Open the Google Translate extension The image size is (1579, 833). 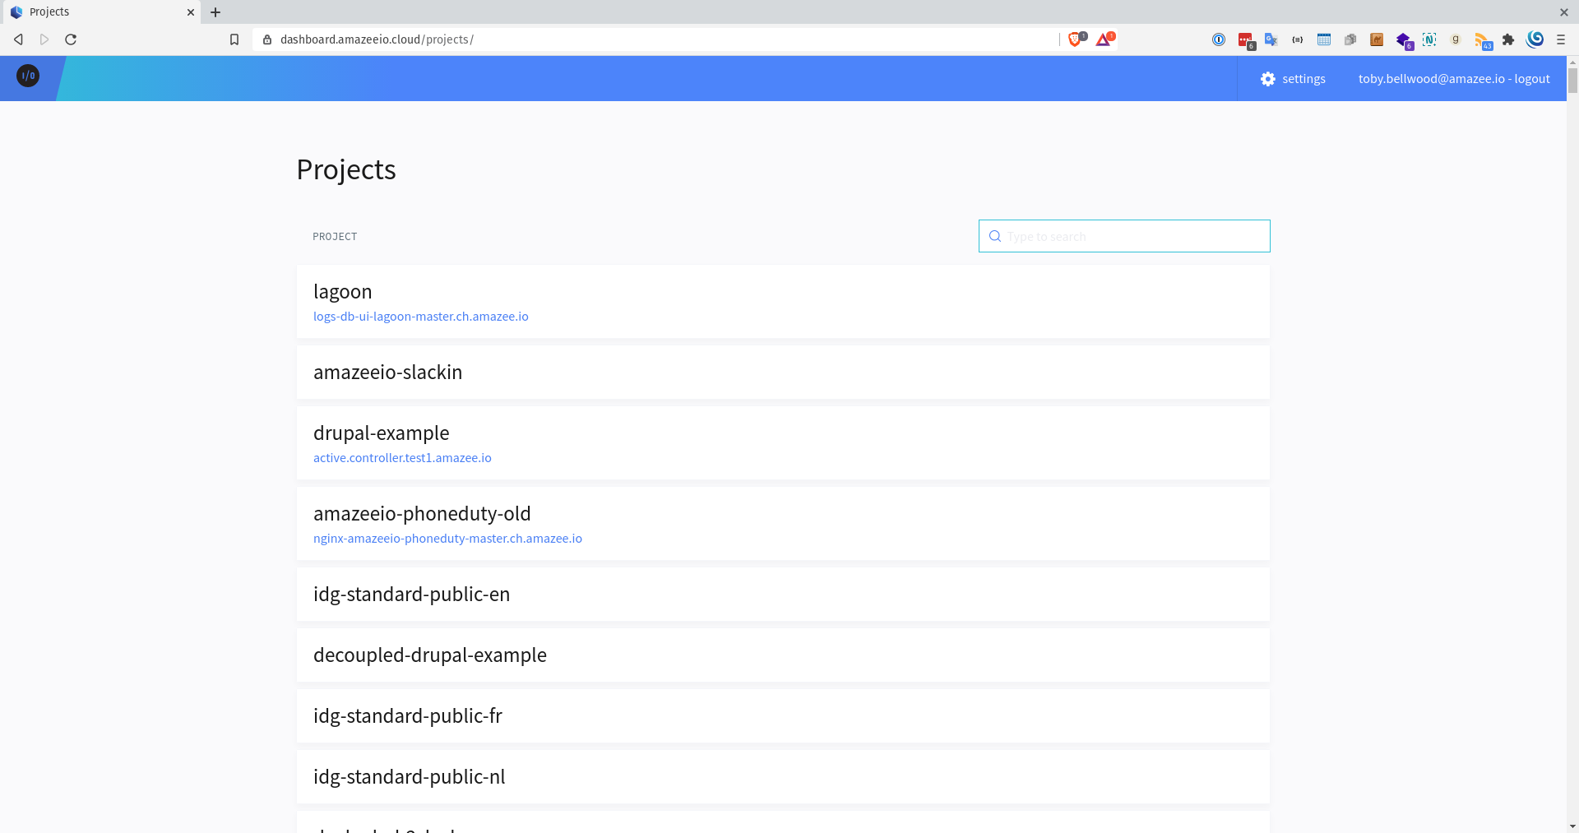(x=1271, y=39)
